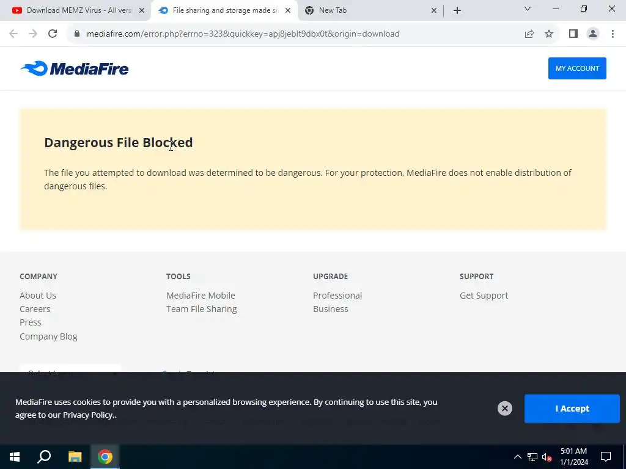Viewport: 626px width, 469px height.
Task: Close the New Tab tab
Action: 434,11
